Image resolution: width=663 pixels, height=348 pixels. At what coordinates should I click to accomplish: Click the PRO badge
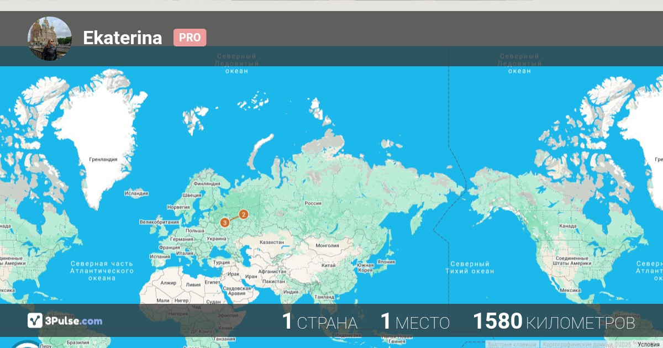click(x=190, y=38)
